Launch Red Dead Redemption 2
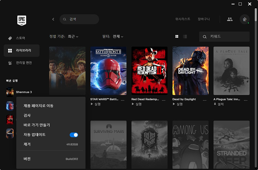 click(x=136, y=104)
